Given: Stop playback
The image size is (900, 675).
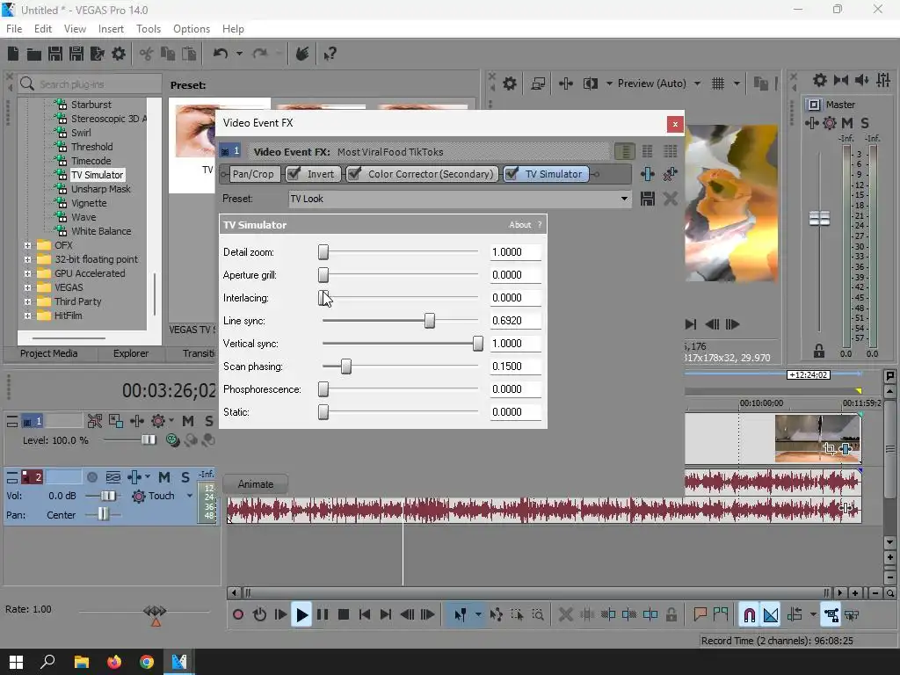Looking at the screenshot, I should point(344,614).
